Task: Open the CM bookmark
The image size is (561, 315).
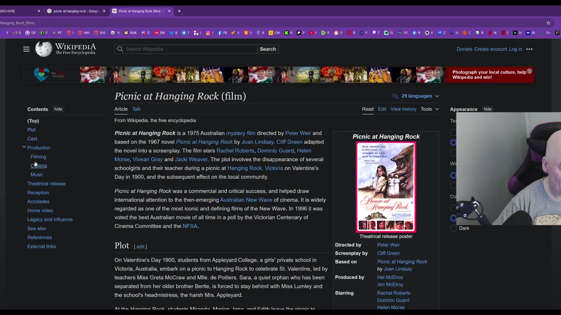Action: tap(274, 32)
